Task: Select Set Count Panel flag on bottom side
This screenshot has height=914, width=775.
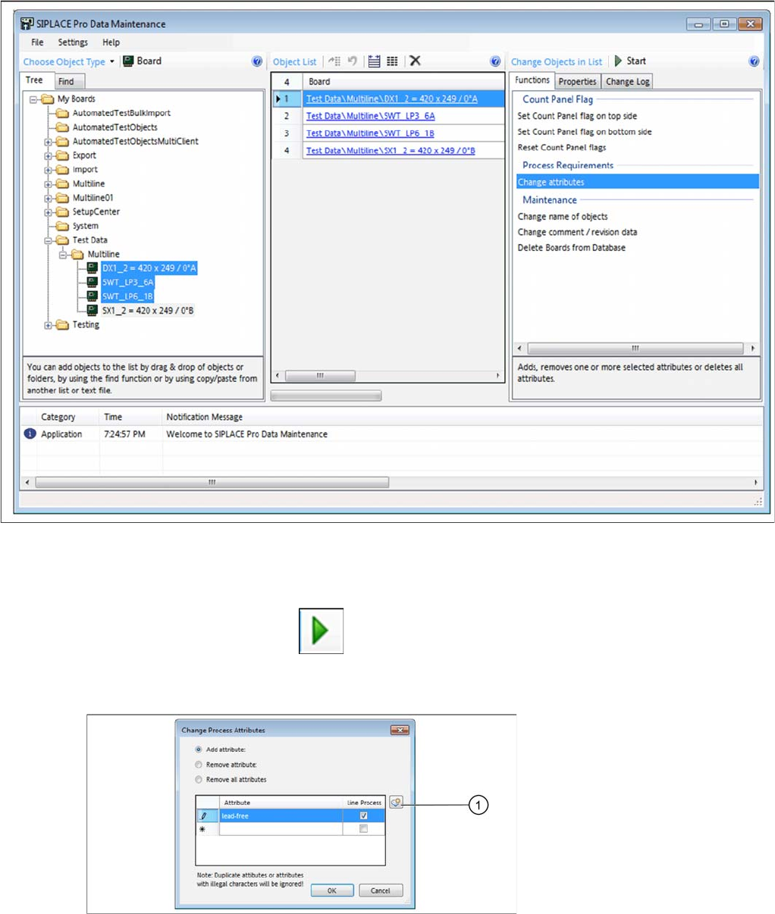Action: tap(585, 132)
